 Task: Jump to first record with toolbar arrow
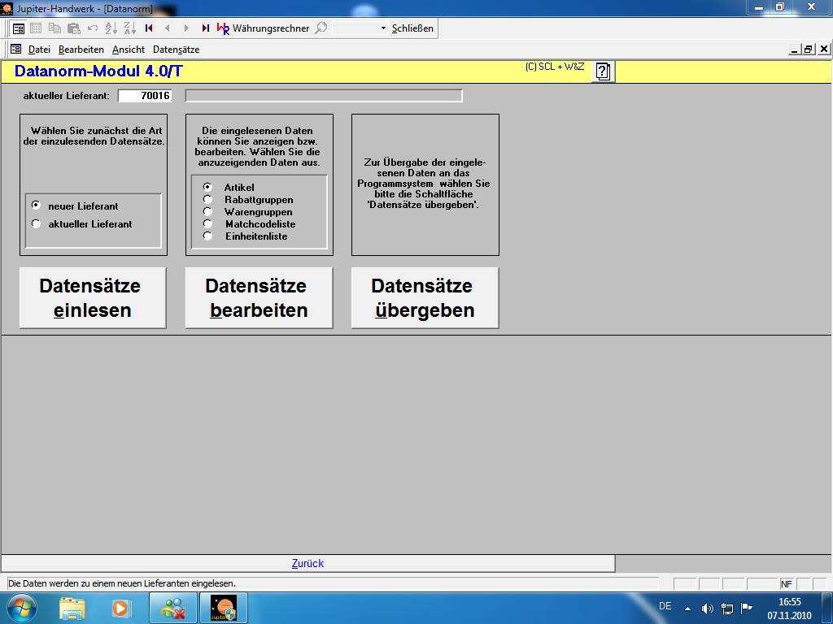click(149, 28)
